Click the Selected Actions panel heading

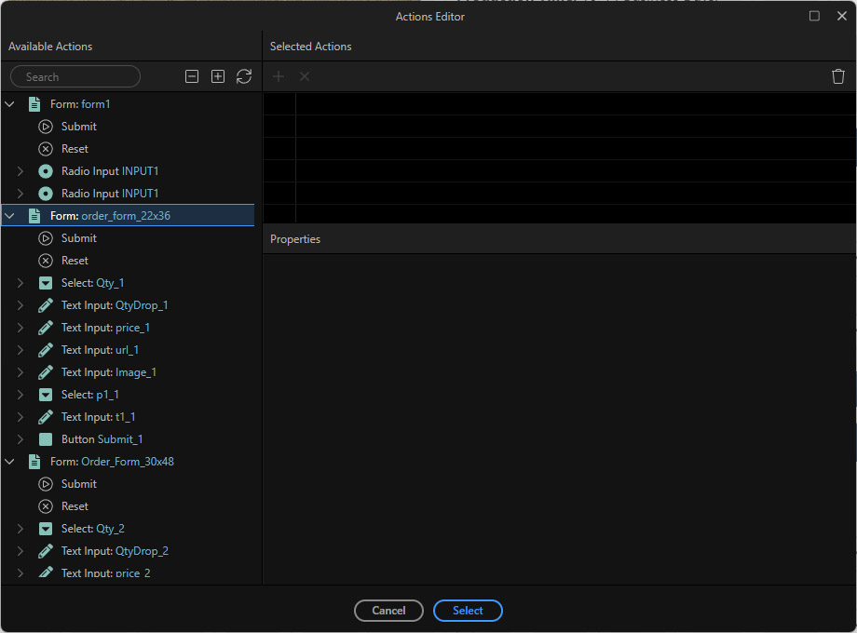tap(310, 46)
